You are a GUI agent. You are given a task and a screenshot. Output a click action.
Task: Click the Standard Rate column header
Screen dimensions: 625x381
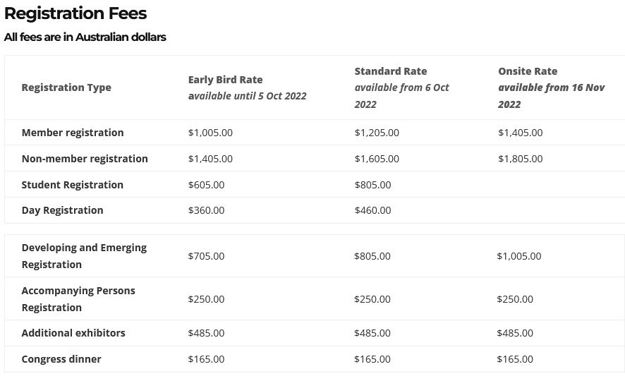click(x=390, y=71)
